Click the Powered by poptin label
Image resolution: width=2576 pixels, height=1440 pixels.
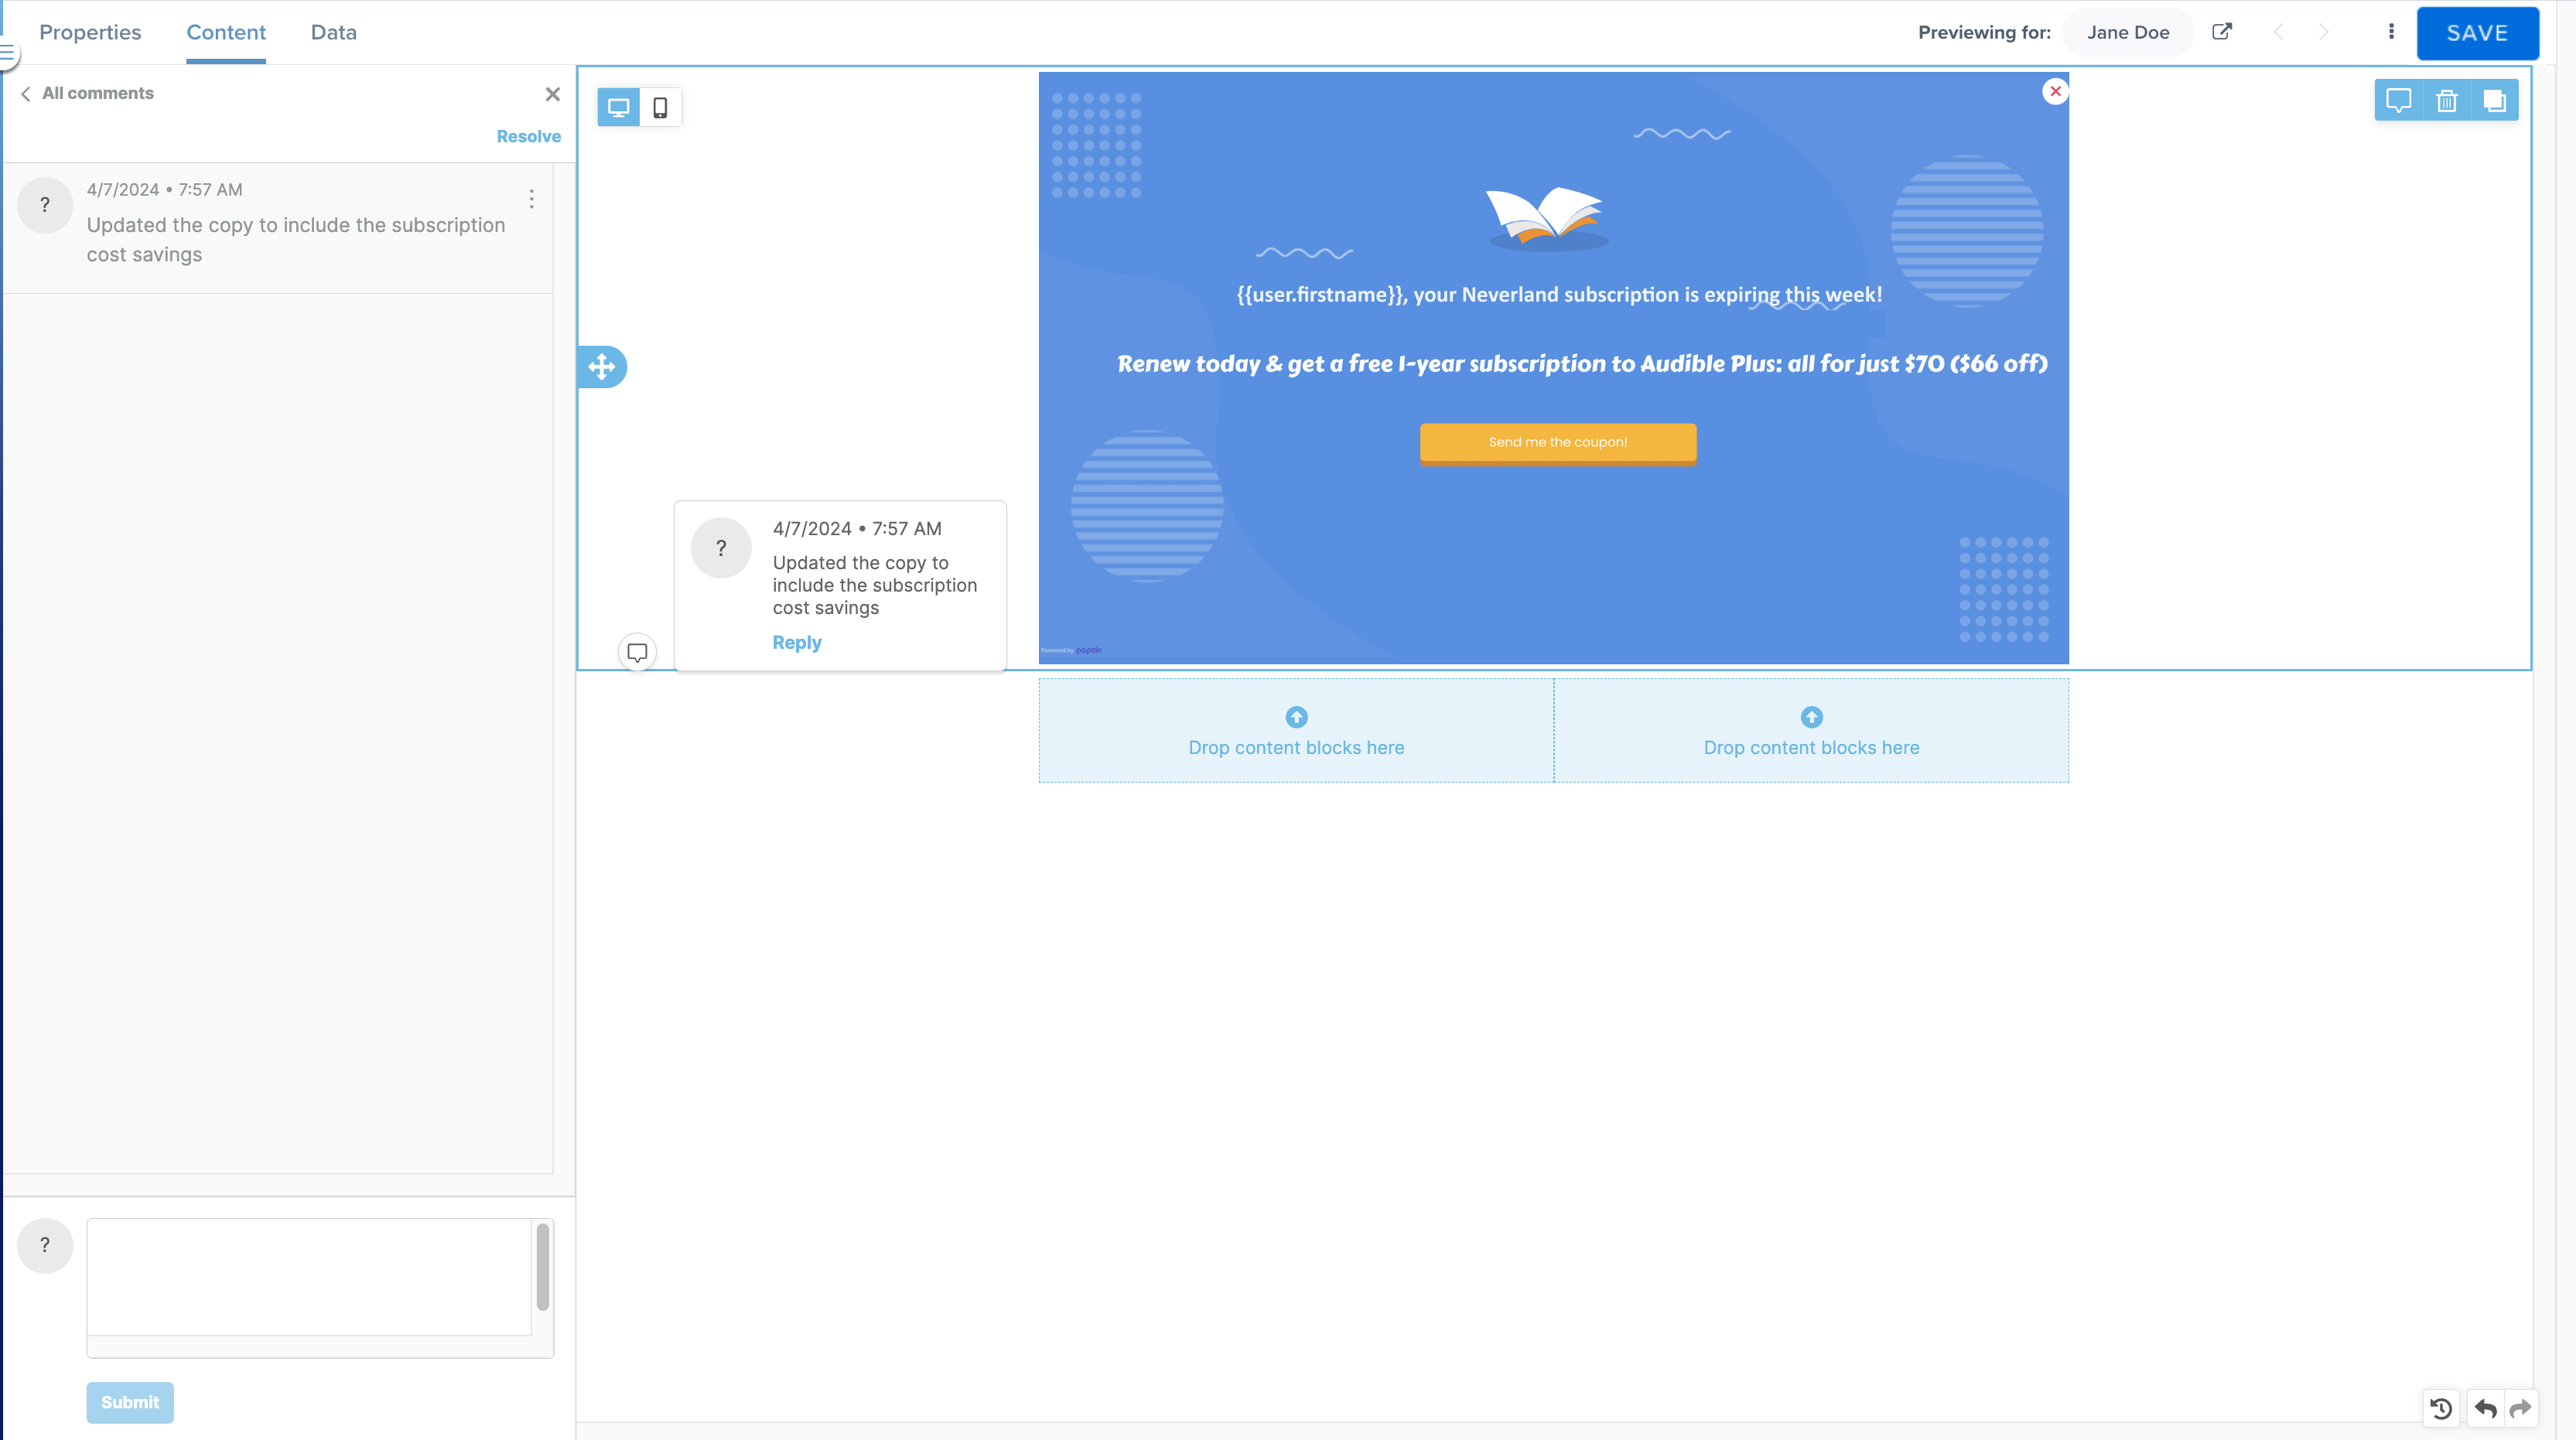pos(1071,650)
